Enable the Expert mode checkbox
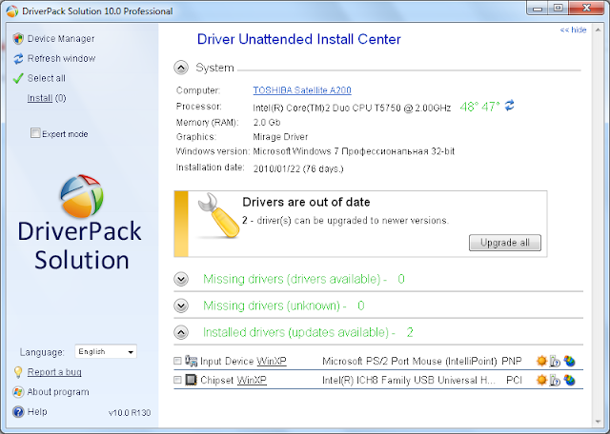Image resolution: width=610 pixels, height=434 pixels. 35,133
